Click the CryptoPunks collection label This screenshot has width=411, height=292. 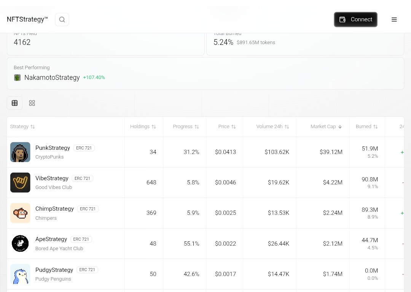click(49, 157)
